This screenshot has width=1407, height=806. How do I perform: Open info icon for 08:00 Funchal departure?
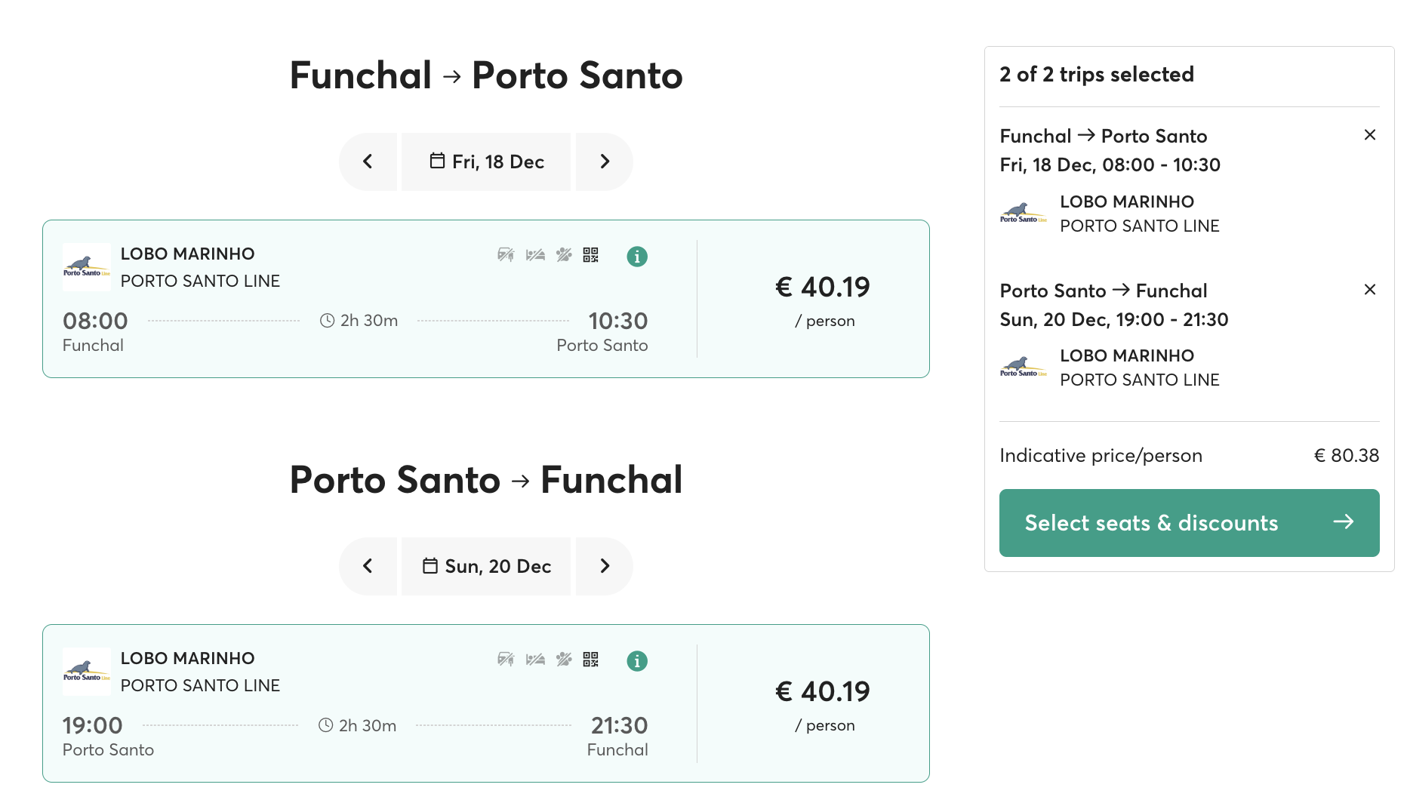click(637, 257)
